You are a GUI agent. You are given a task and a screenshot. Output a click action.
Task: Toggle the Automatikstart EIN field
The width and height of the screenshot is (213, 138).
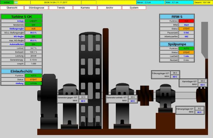click(33, 44)
